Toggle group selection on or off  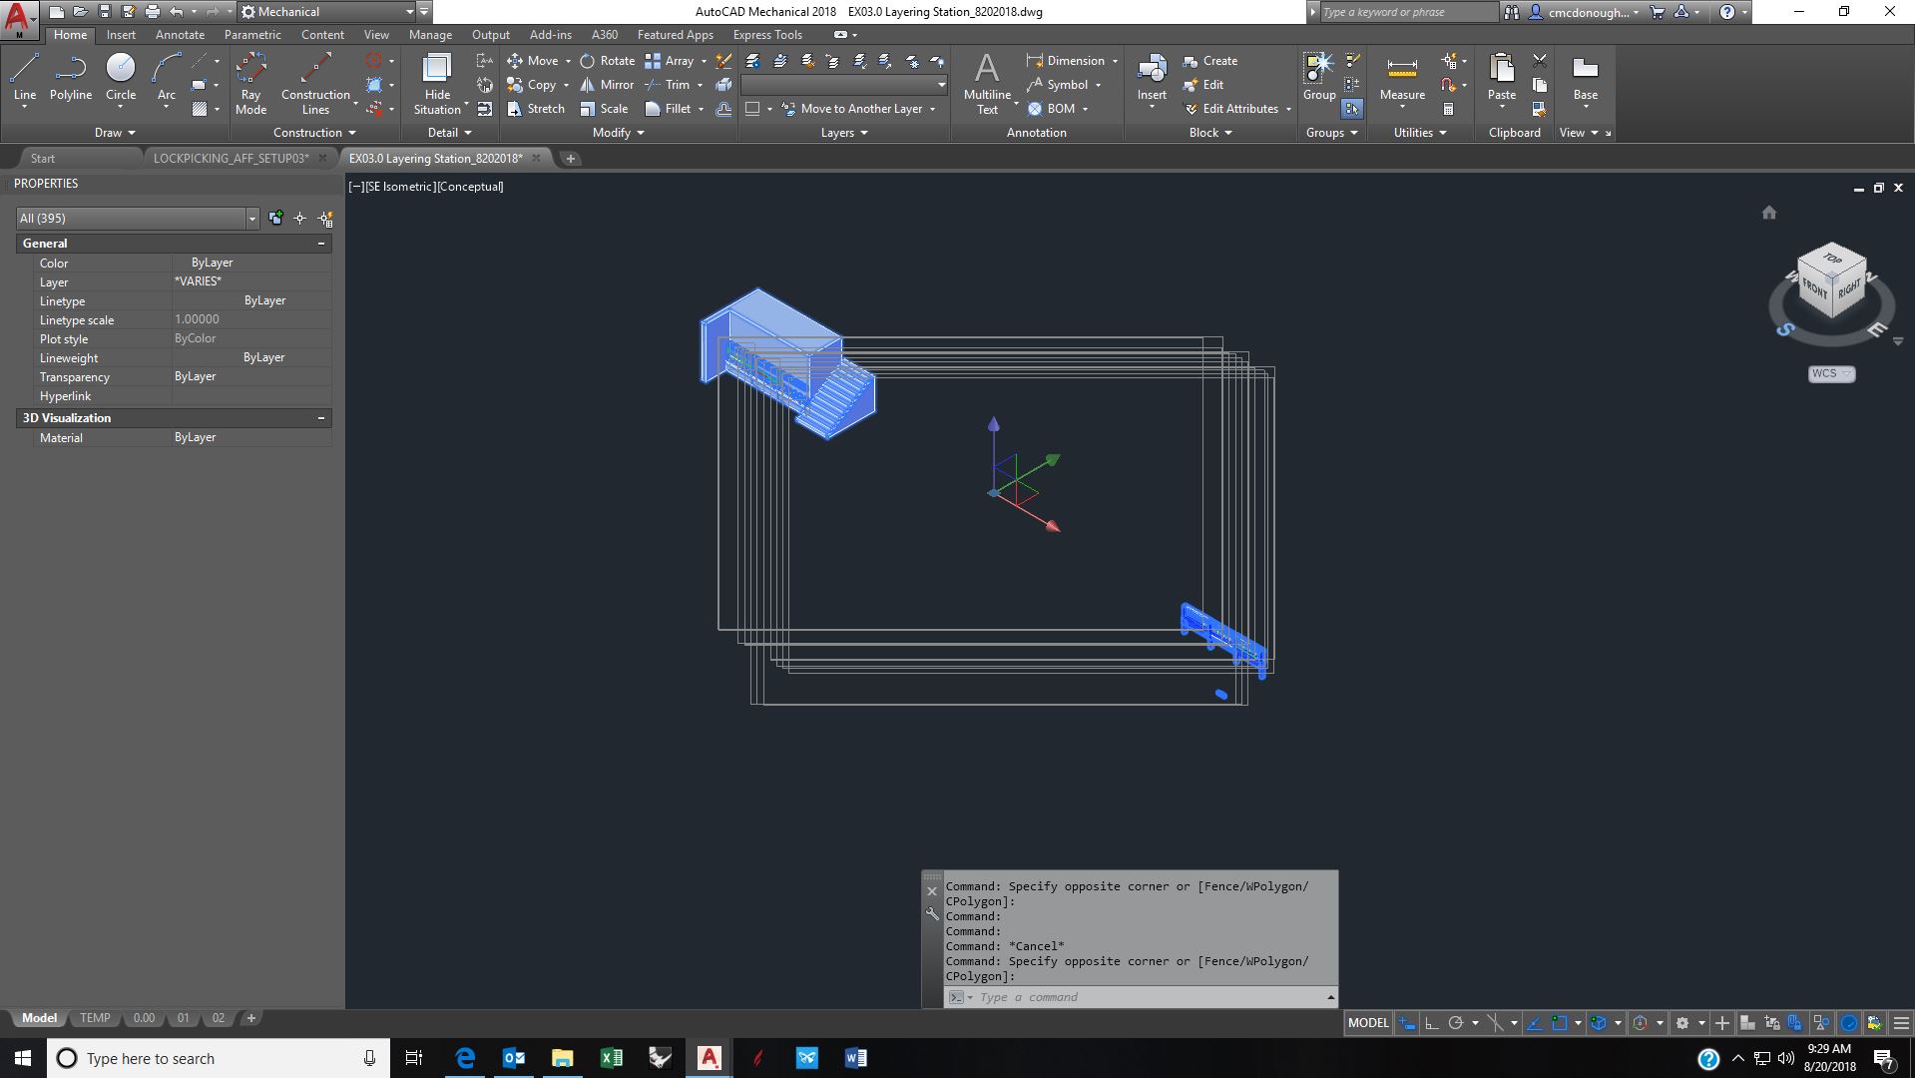coord(1352,109)
